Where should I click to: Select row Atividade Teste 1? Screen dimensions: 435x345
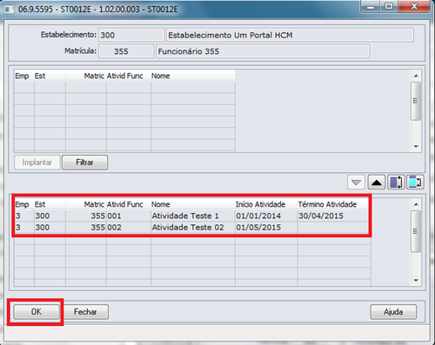pos(192,216)
